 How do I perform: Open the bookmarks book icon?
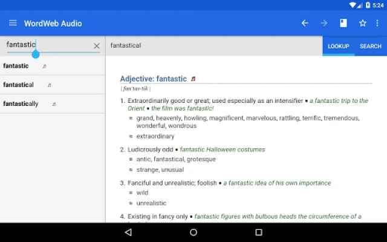[343, 23]
